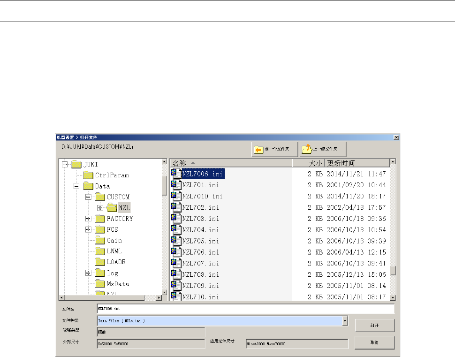The height and width of the screenshot is (357, 455).
Task: Expand the log folder node
Action: tap(89, 273)
